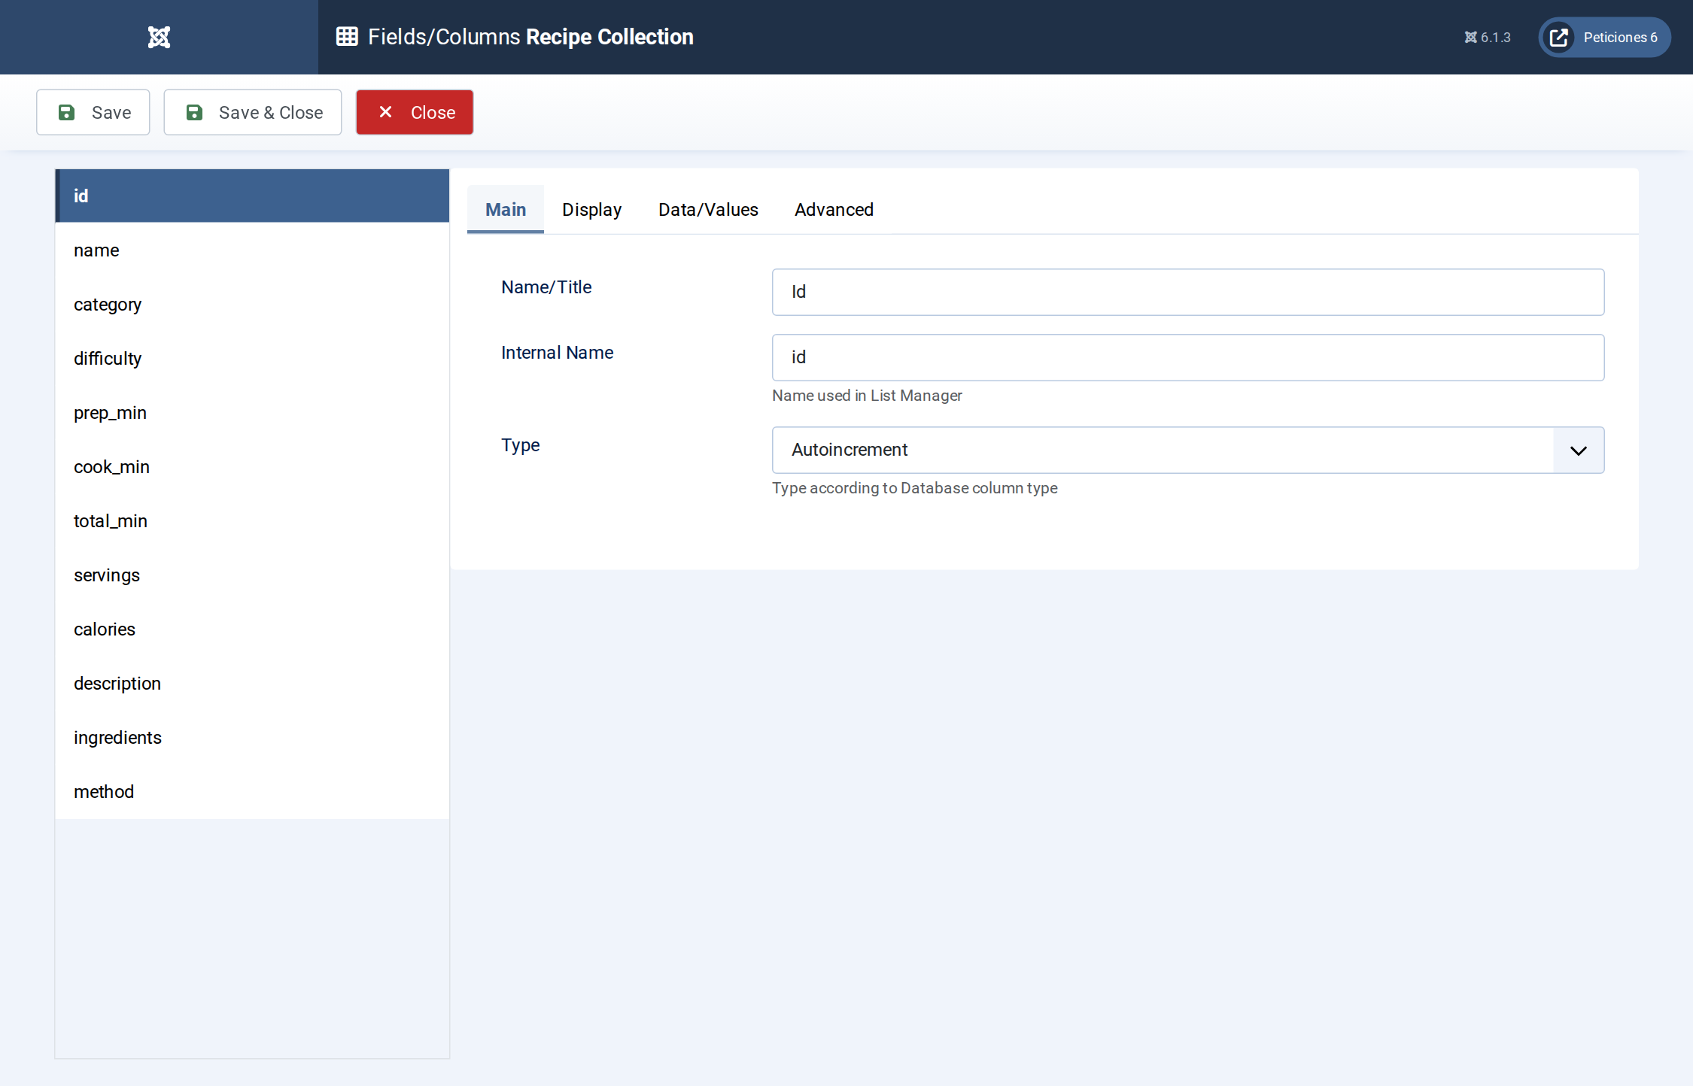Image resolution: width=1693 pixels, height=1086 pixels.
Task: Switch to the Display tab
Action: coord(592,210)
